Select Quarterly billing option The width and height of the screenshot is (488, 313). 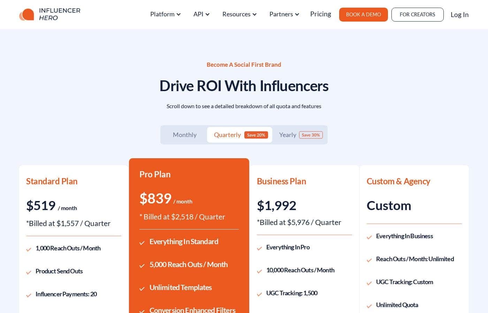(239, 135)
